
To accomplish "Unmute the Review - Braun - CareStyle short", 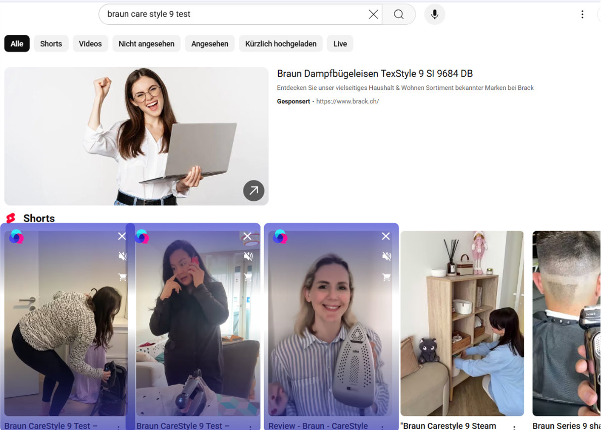I will [x=386, y=256].
